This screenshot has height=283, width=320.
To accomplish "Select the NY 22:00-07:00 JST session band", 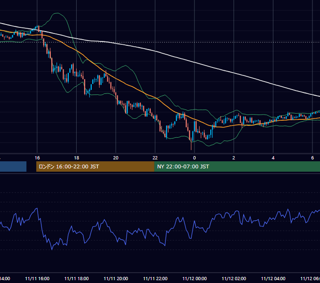I will tap(237, 166).
